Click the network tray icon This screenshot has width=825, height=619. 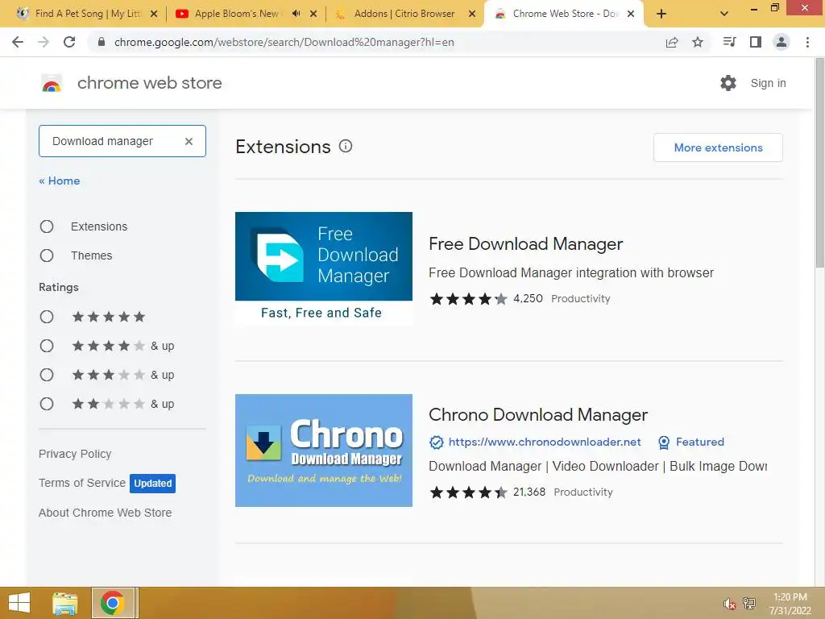point(748,603)
